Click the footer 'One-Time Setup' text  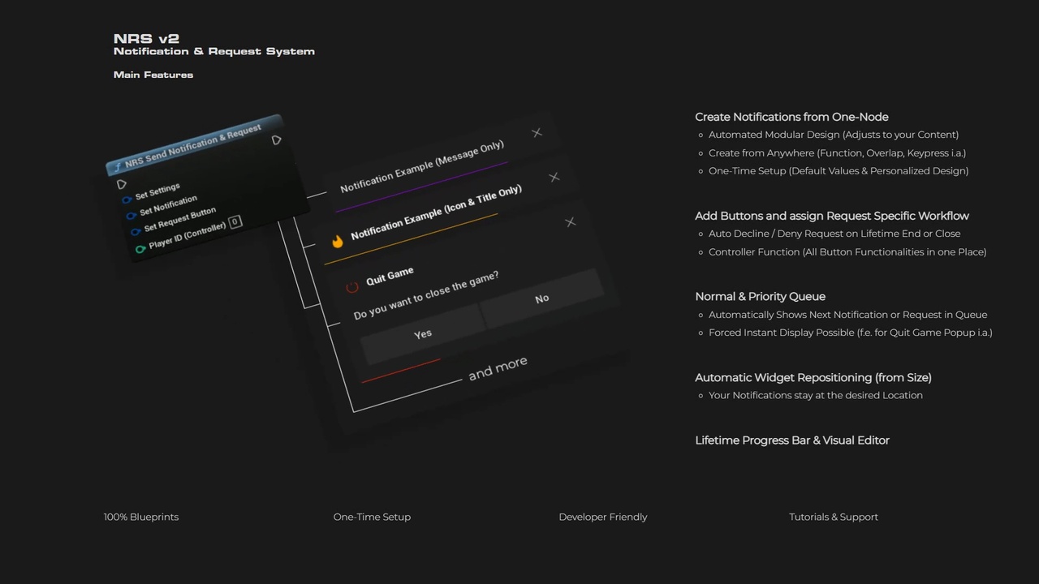tap(372, 517)
